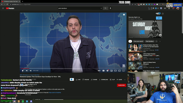
Task: Enter full screen mode
Action: (x=124, y=71)
